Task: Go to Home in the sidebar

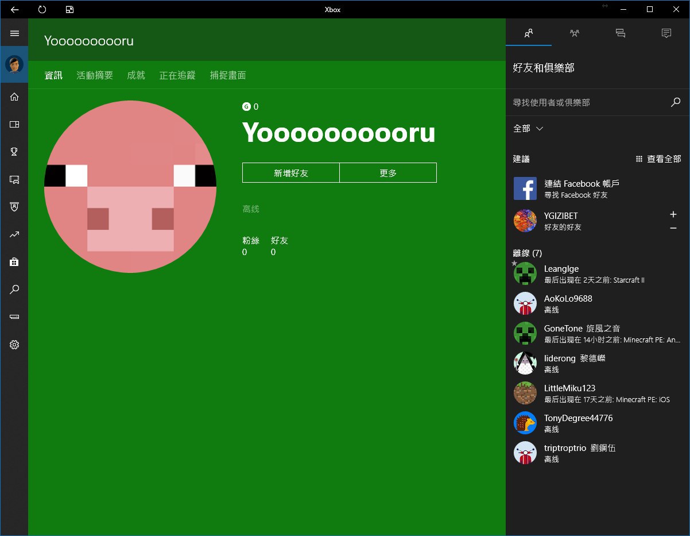Action: pyautogui.click(x=14, y=97)
